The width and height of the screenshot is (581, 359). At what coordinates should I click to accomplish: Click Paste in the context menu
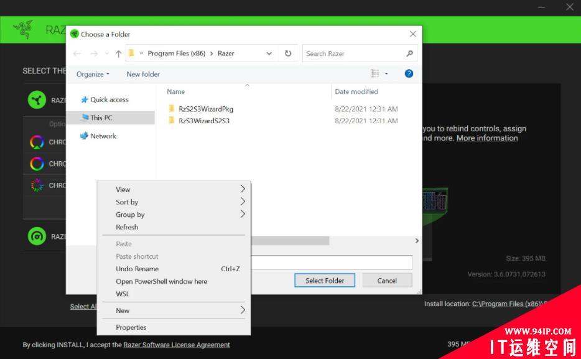point(174,244)
